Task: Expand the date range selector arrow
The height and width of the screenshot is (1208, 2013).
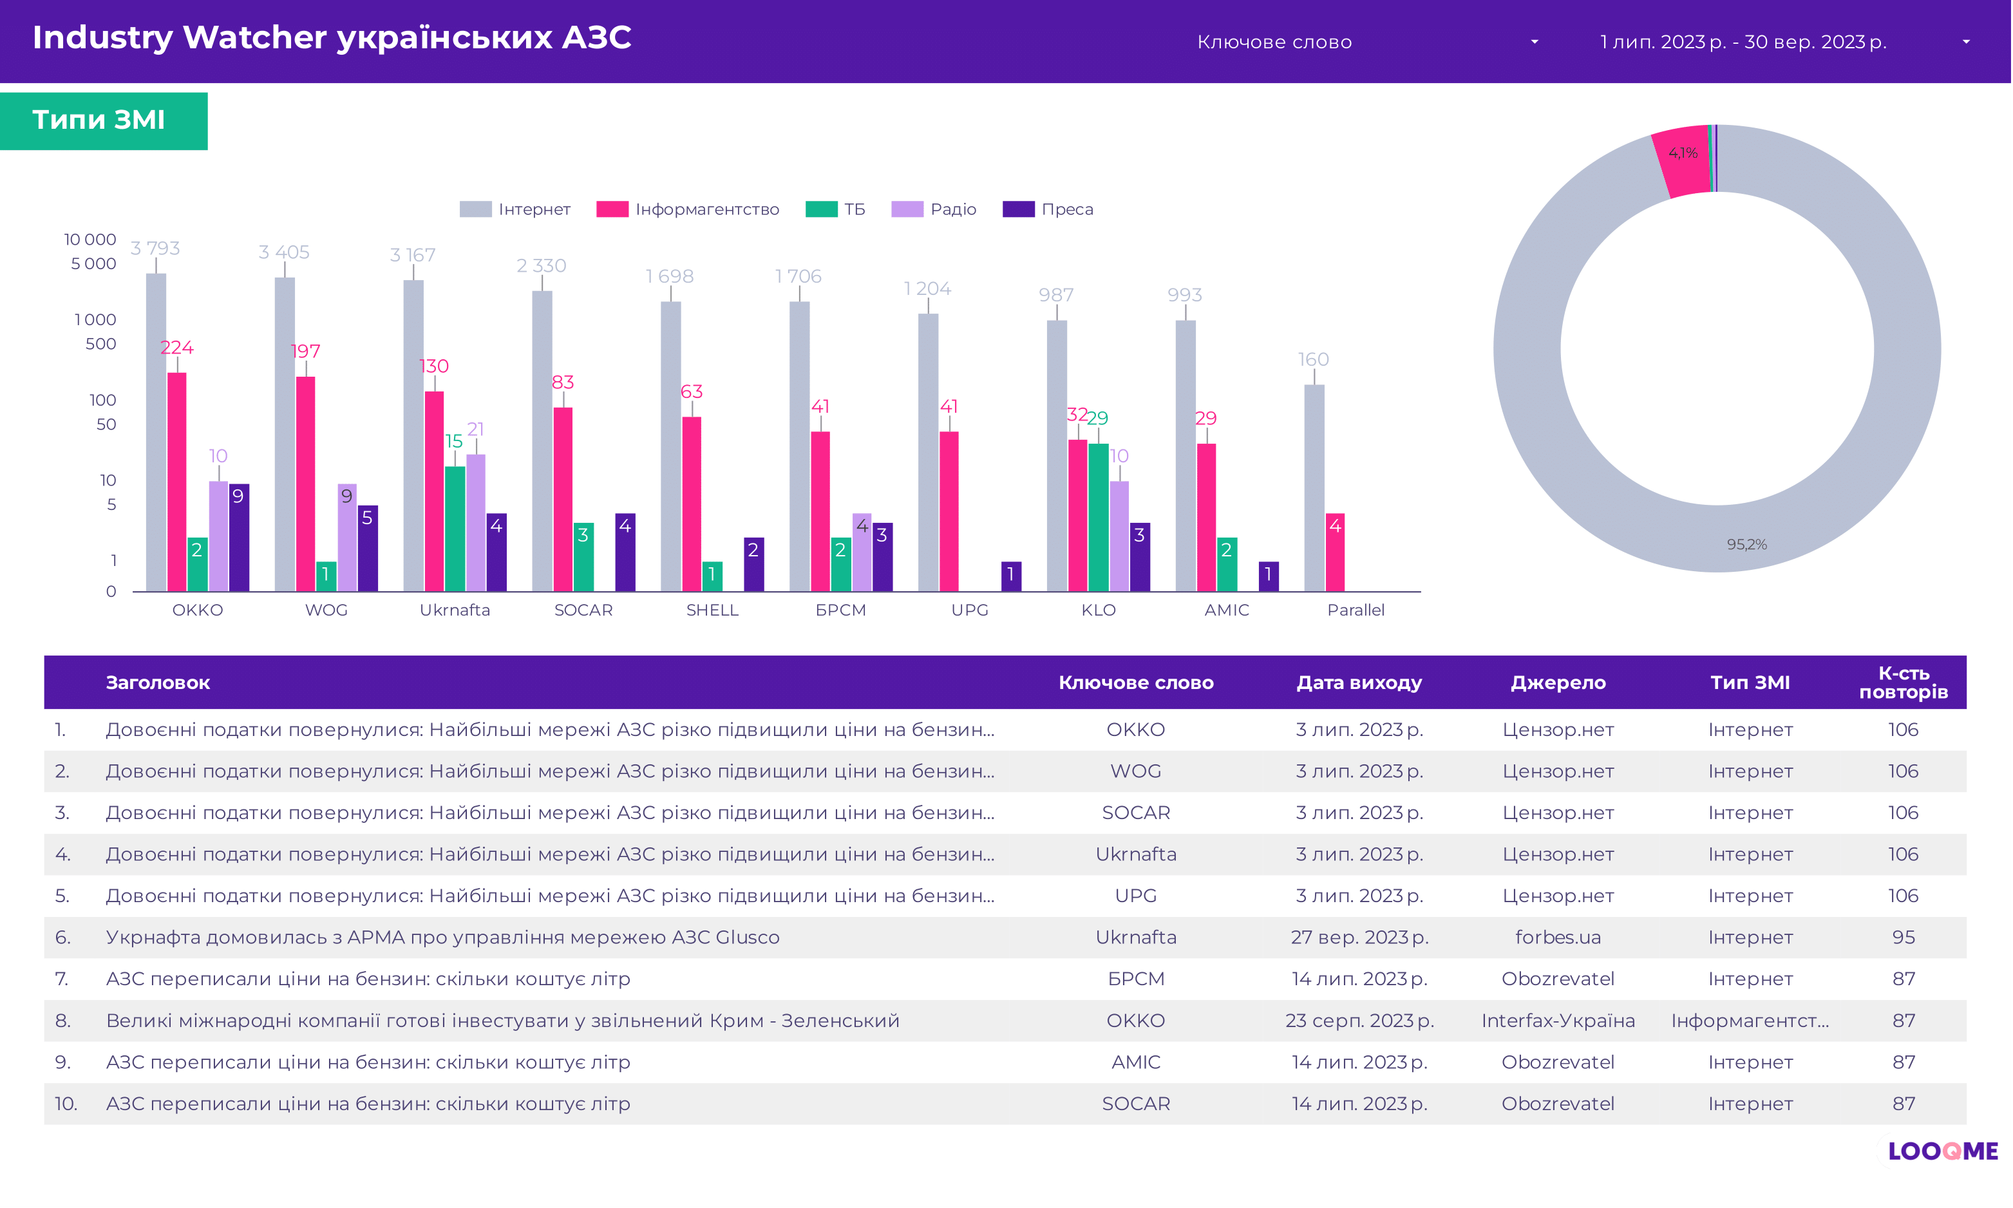Action: (1966, 41)
